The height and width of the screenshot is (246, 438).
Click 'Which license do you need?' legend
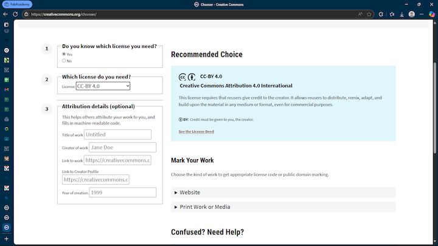pos(96,77)
